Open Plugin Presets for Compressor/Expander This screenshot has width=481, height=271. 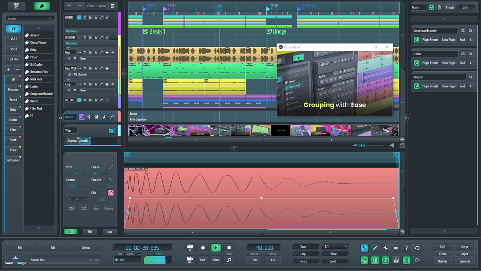pos(430,40)
